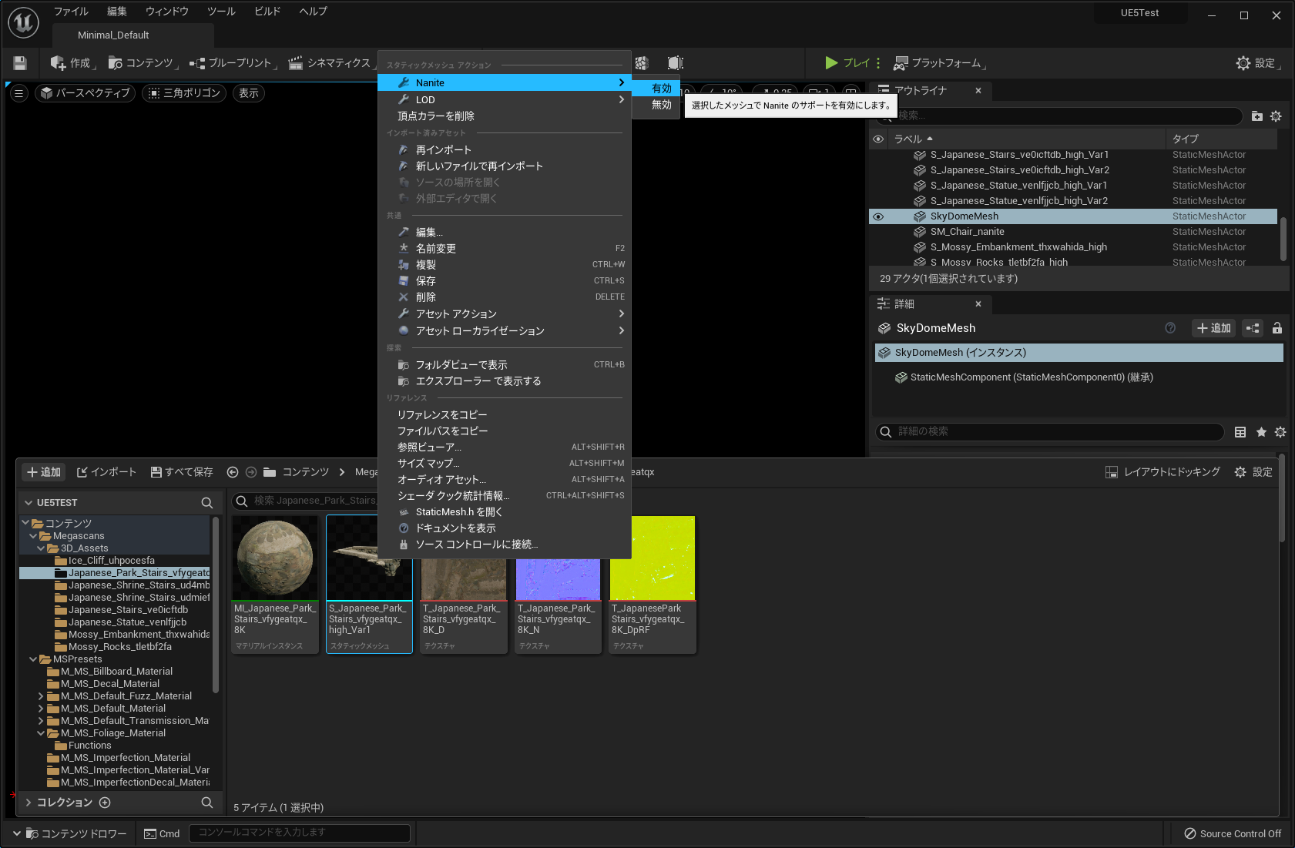The height and width of the screenshot is (848, 1295).
Task: Click content browser 追加 button
Action: 44,472
